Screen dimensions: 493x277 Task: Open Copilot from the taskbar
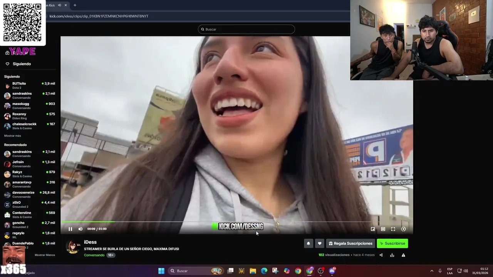click(287, 271)
